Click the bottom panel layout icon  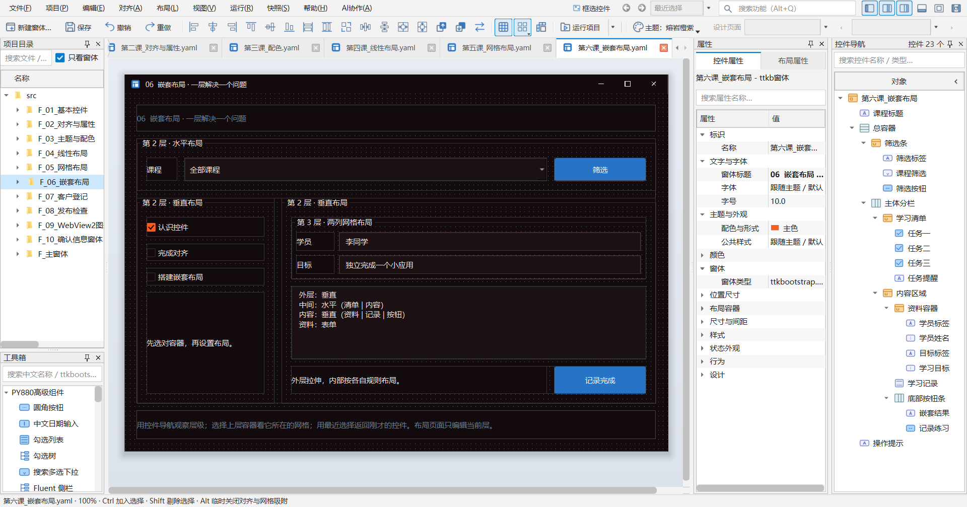pos(922,8)
